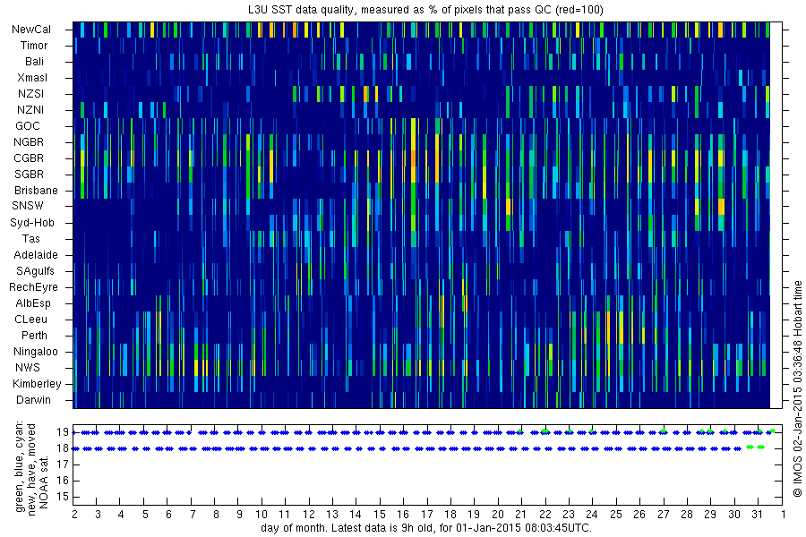Screen dimensions: 806x537
Task: Select the Ningaloo row label
Action: 36,352
